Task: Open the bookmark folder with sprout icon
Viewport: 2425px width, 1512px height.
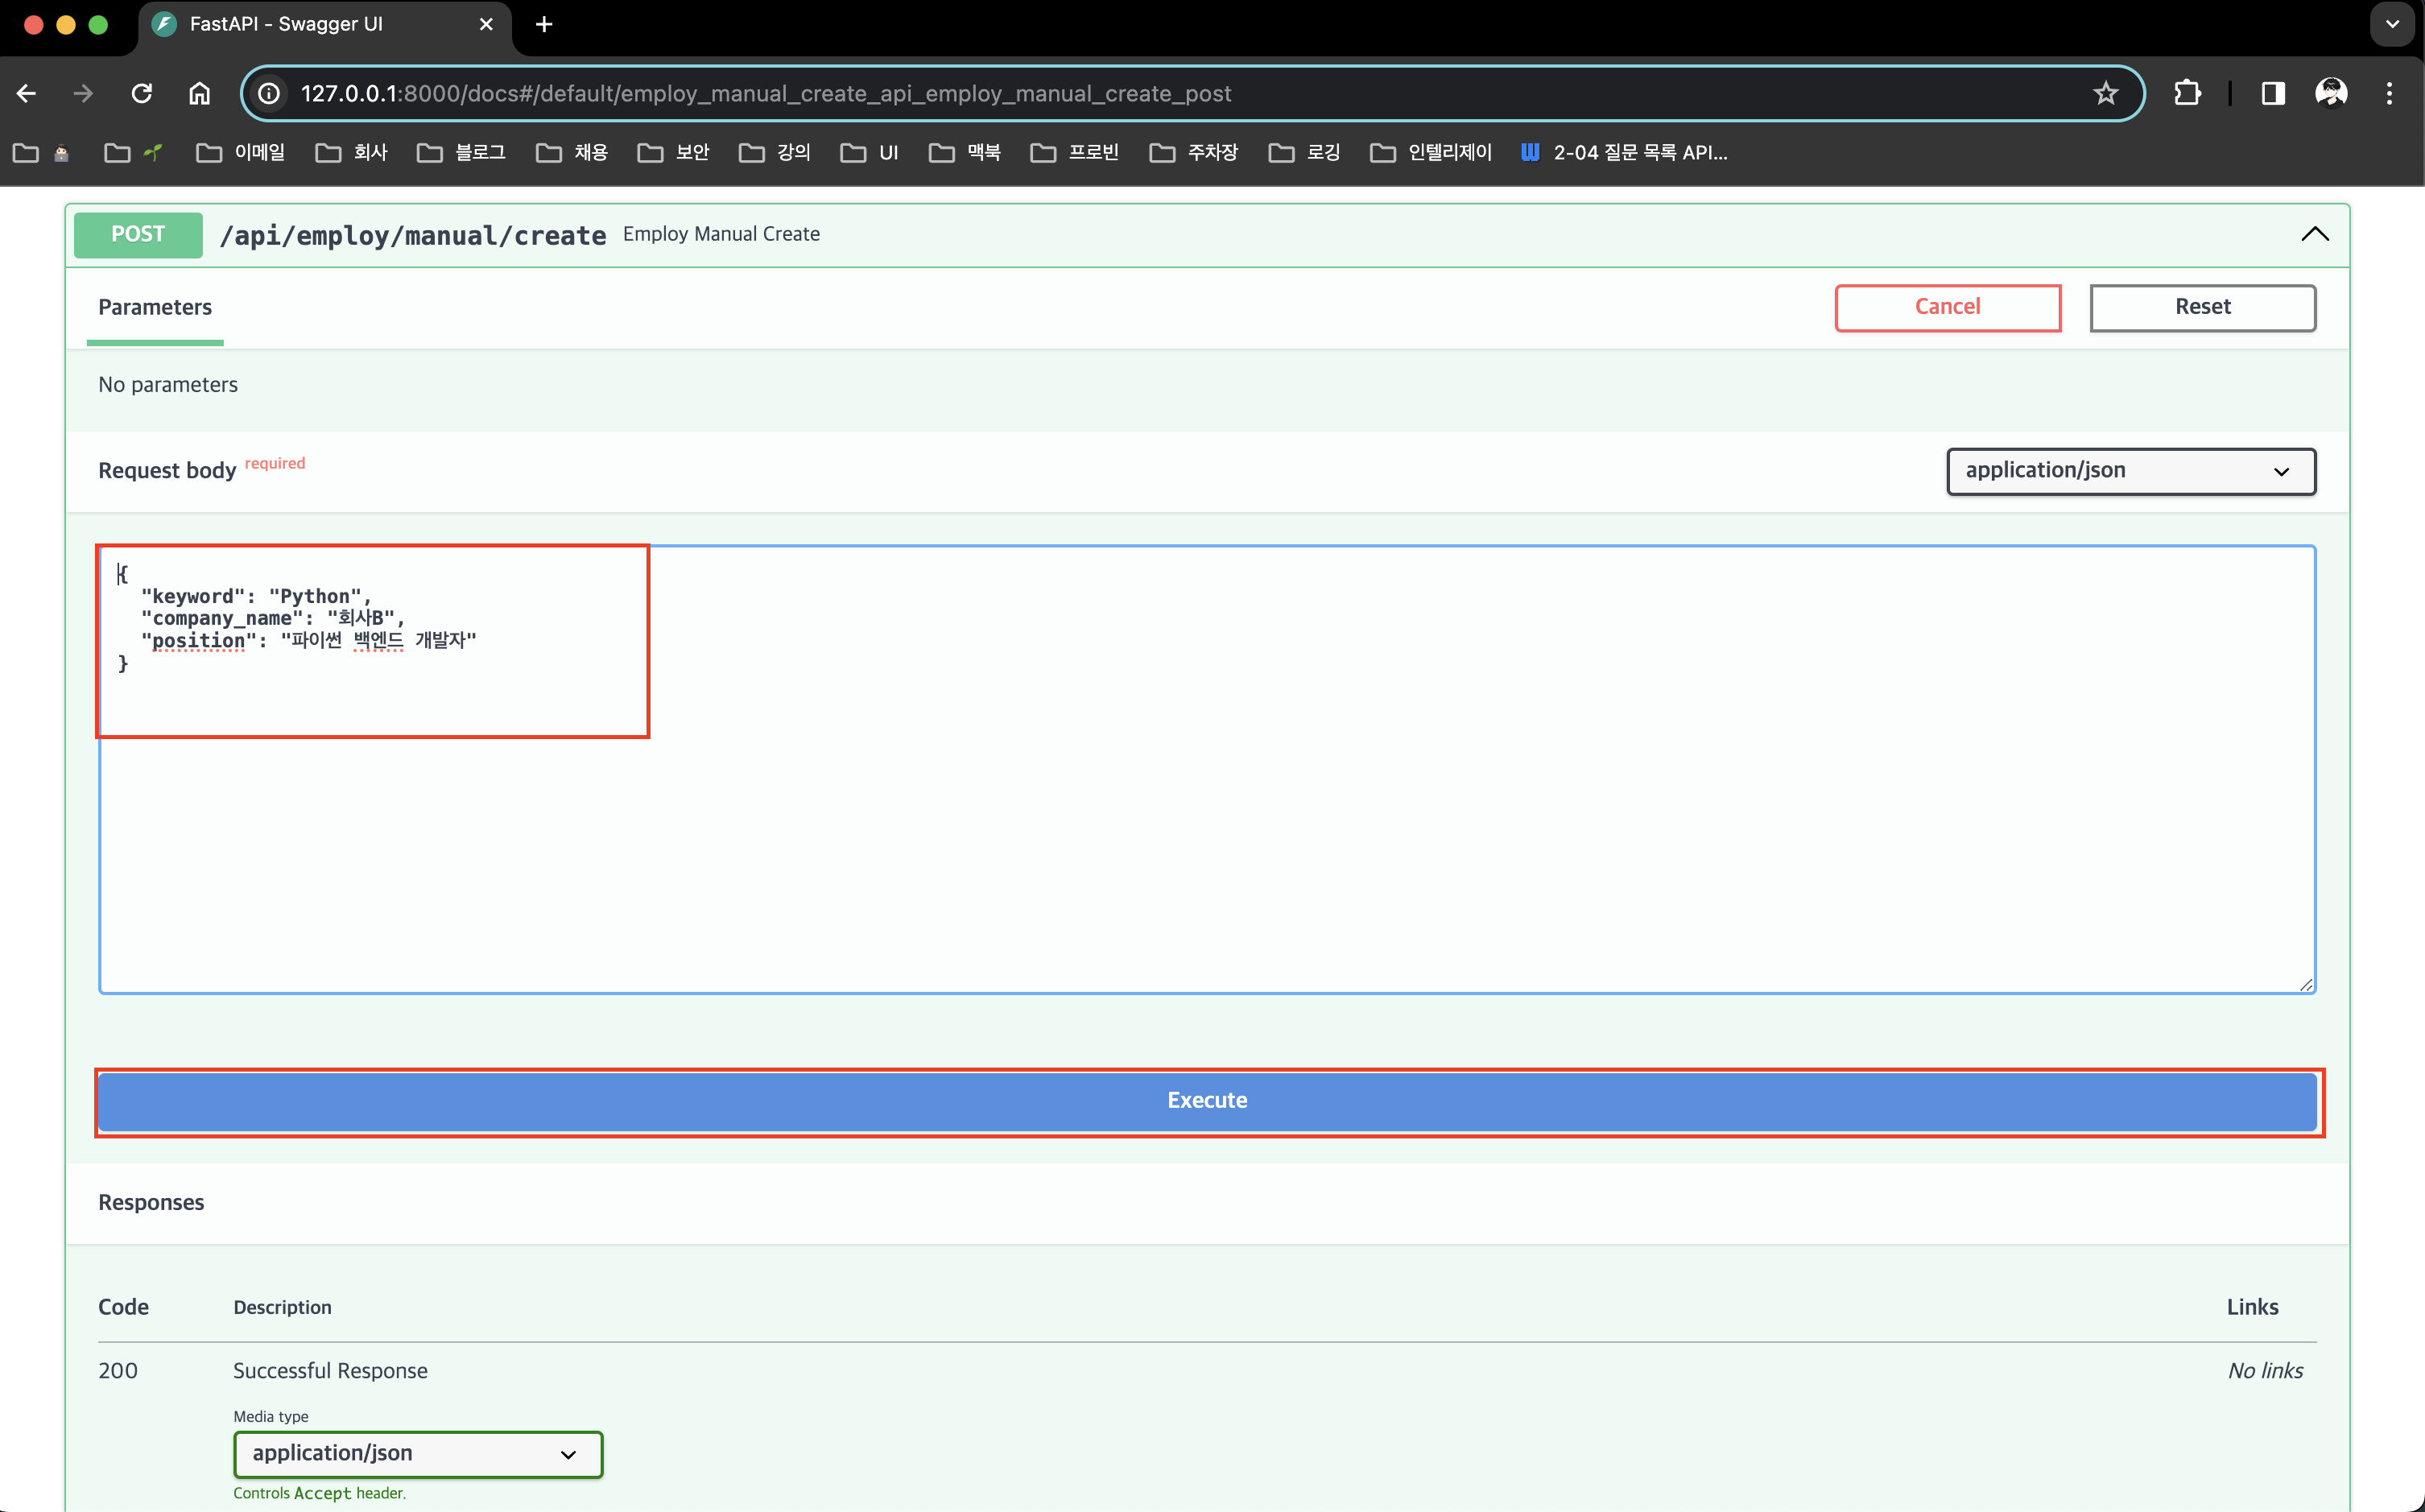Action: coord(134,152)
